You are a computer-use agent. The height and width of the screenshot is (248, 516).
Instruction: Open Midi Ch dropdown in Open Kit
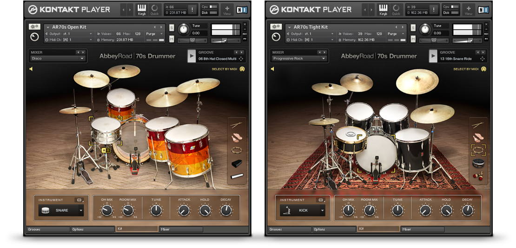69,40
